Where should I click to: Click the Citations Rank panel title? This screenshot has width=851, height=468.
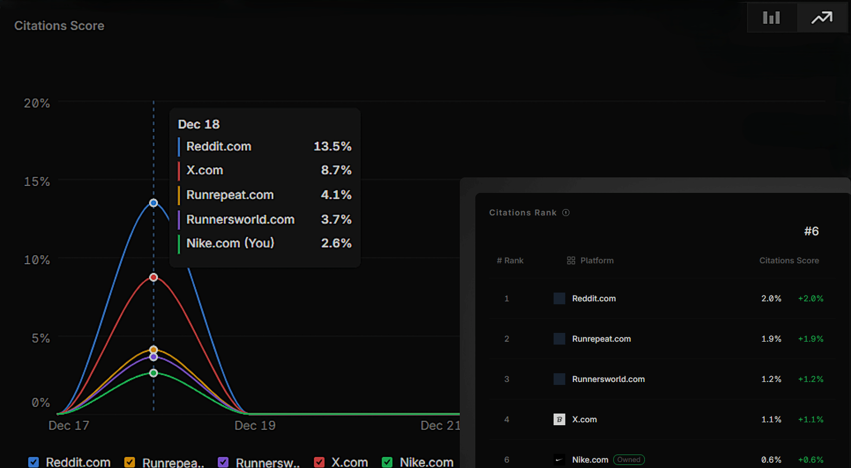523,212
